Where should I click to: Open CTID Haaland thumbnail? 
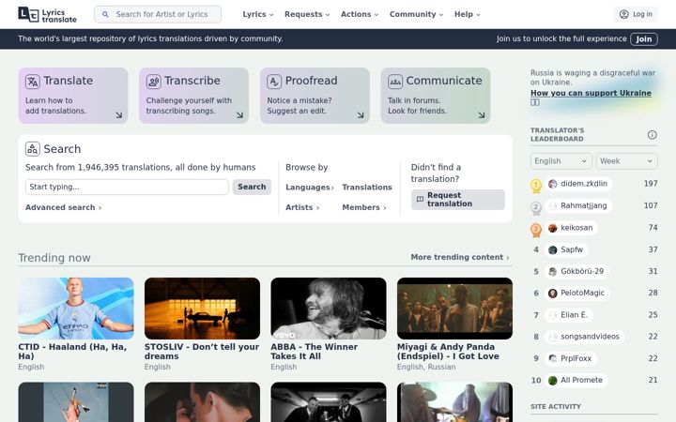pos(76,309)
